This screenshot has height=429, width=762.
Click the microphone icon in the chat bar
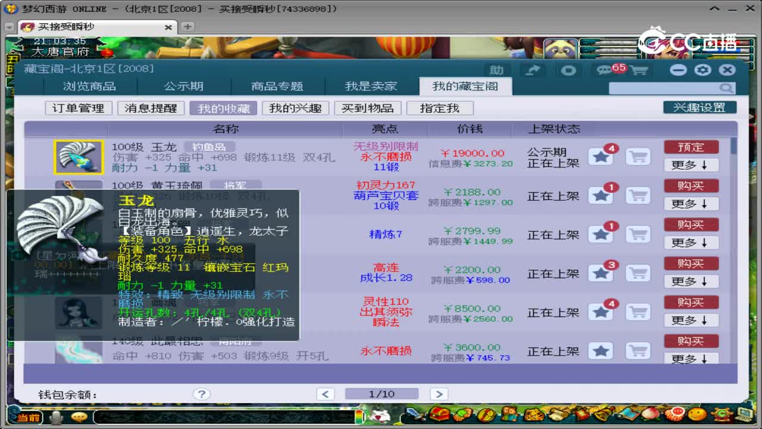coord(57,417)
